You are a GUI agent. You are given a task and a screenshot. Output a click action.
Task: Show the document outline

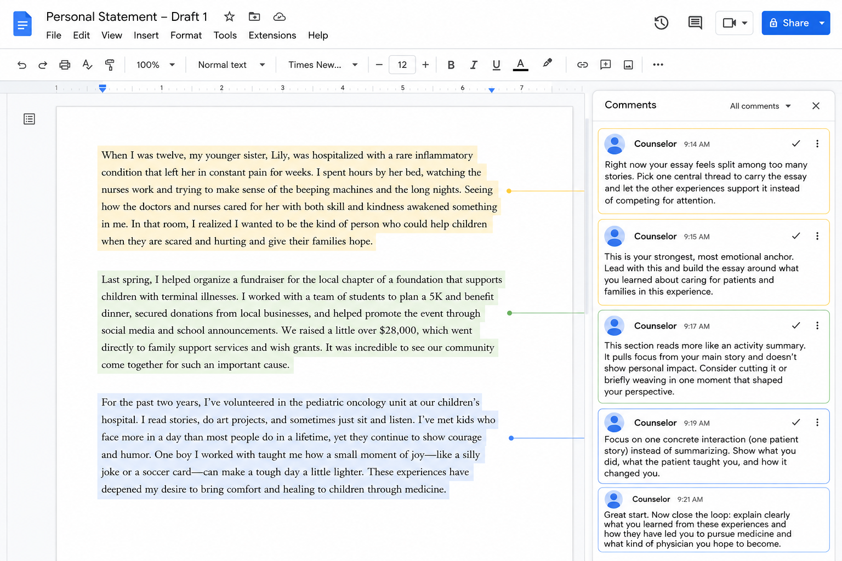[30, 119]
